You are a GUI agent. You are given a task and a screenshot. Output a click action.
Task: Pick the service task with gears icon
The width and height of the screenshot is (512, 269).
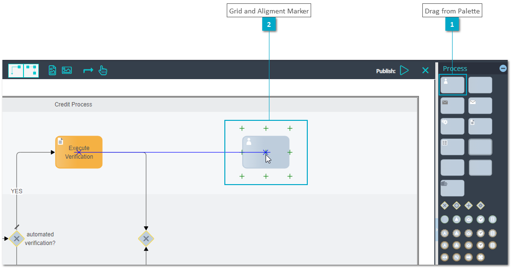452,126
